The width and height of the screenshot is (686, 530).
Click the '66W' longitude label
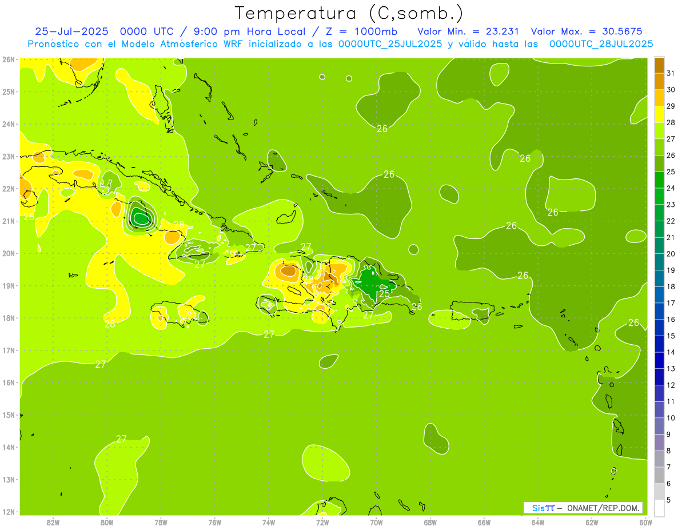coord(484,522)
